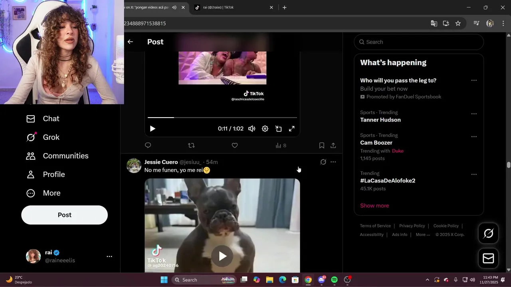Open the Duke trending link
Screen dimensions: 511x287
398,151
